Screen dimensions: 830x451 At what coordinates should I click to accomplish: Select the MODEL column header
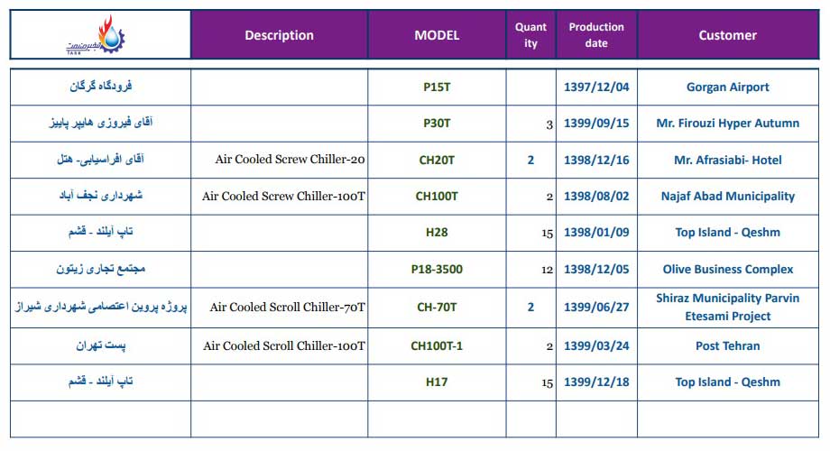(437, 35)
